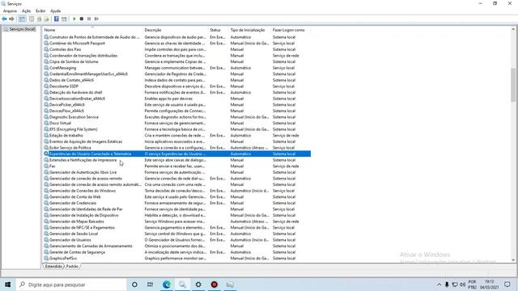Select the GraphicsPerfSvc service row
The height and width of the screenshot is (291, 518).
click(176, 259)
